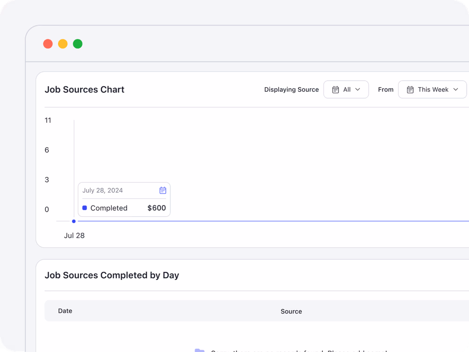
Task: Click the calendar icon beside This Week
Action: click(410, 90)
